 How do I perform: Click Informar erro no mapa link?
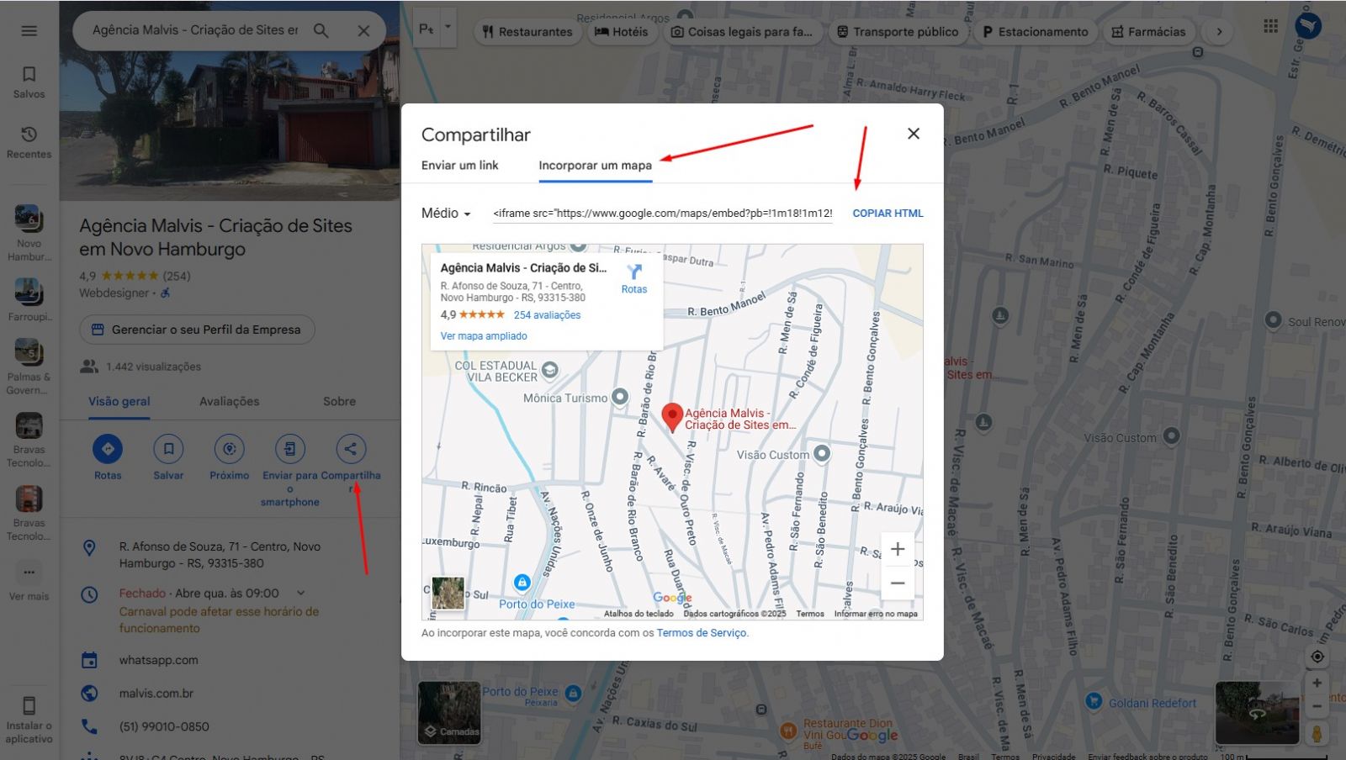[876, 614]
